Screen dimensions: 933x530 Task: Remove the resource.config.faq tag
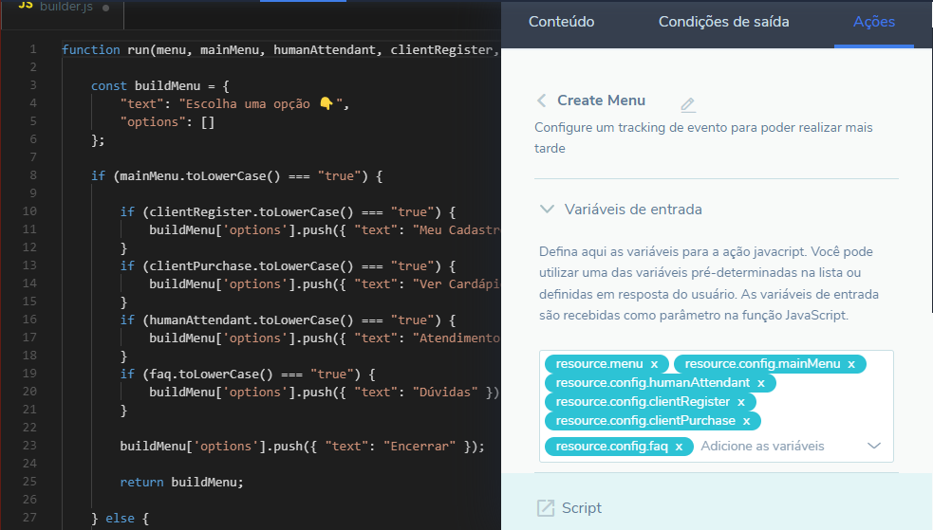679,447
